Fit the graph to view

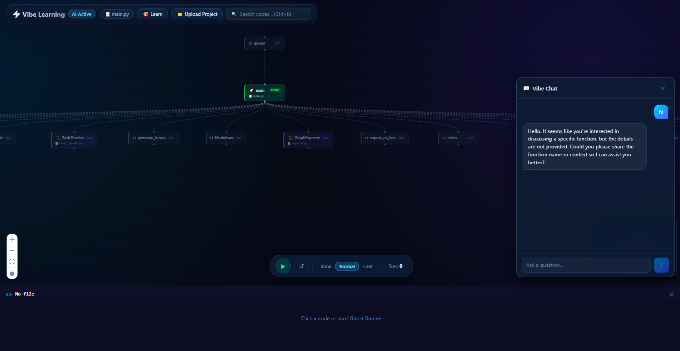[x=12, y=262]
